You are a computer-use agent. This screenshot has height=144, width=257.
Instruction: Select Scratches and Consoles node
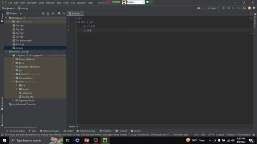24,104
